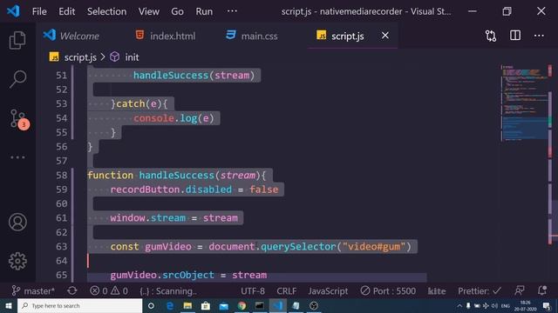Open the terminal window from taskbar
This screenshot has width=558, height=313.
pyautogui.click(x=260, y=305)
